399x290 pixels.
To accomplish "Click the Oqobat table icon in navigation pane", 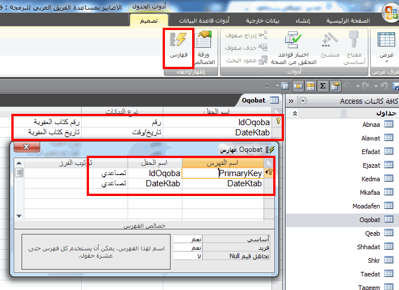I will tap(389, 219).
